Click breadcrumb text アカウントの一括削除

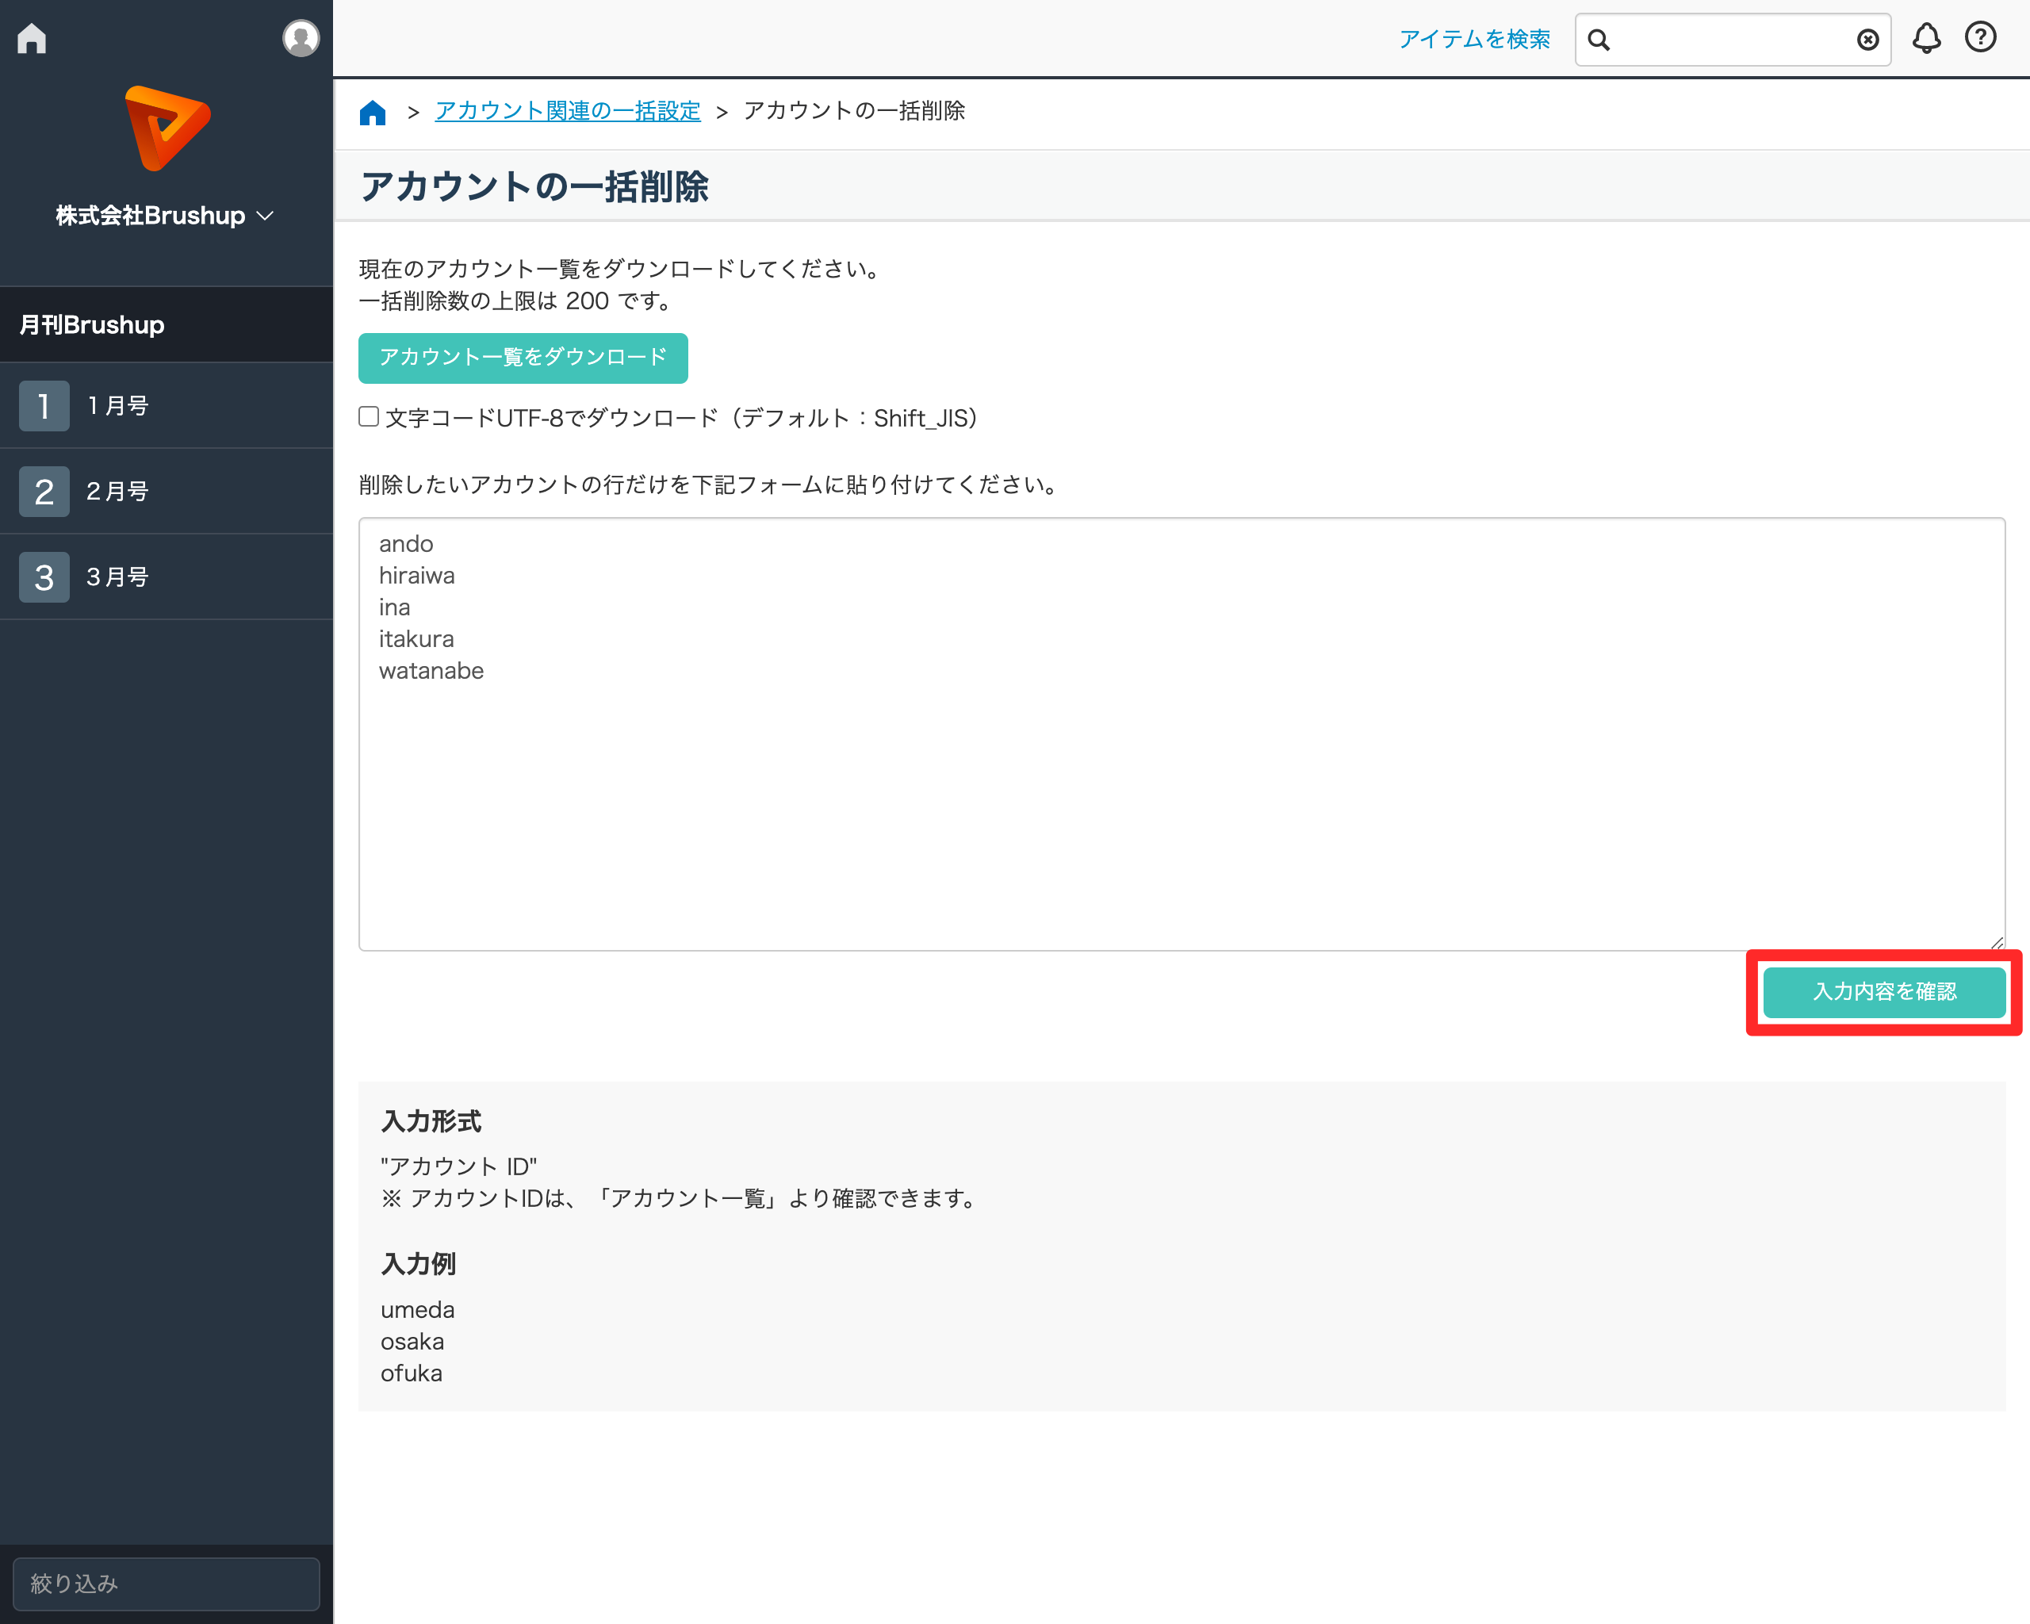(x=854, y=111)
